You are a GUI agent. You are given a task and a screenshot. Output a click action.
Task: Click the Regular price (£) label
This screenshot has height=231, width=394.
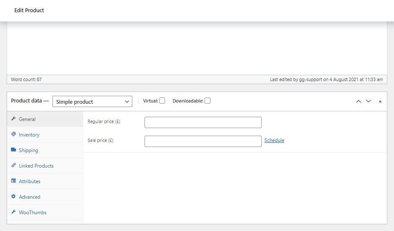coord(104,121)
